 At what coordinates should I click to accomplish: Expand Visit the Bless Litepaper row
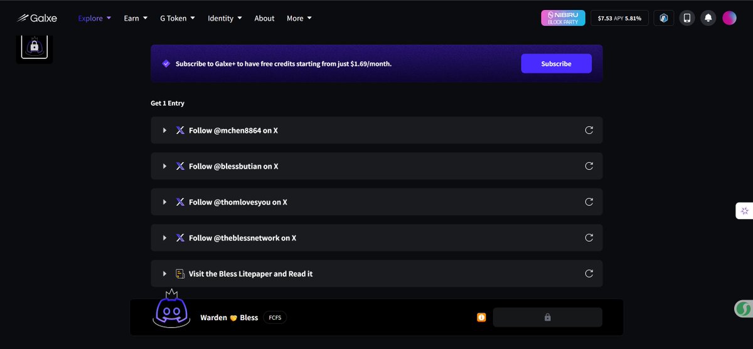coord(376,273)
